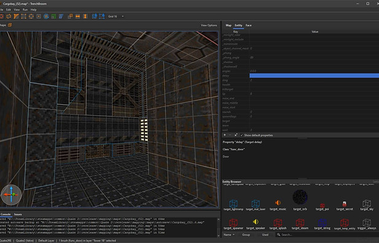Select the target_steam entity icon
Screen dimensions: 379x243
[x=300, y=223]
